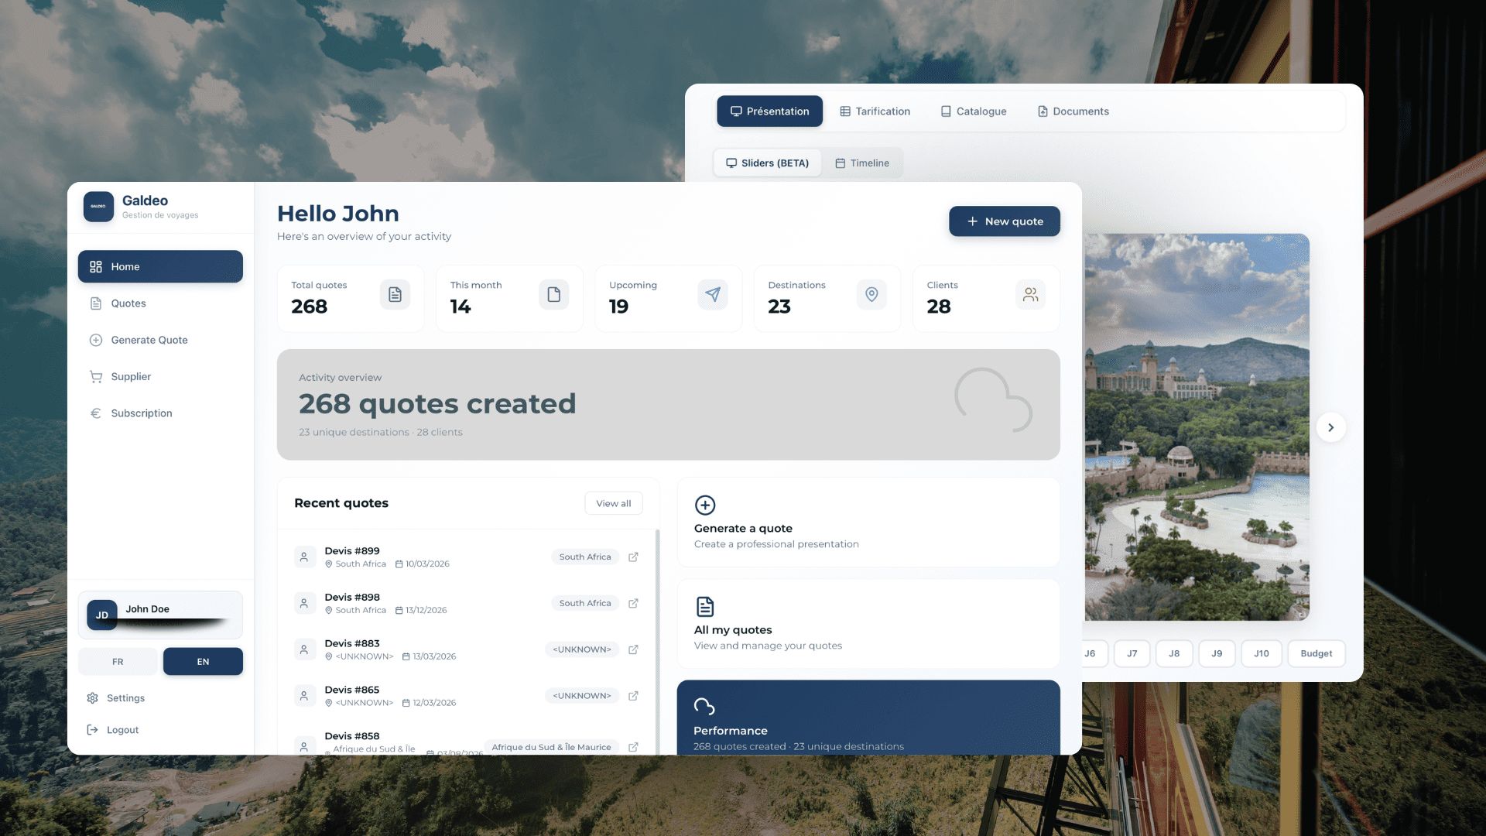The image size is (1486, 836).
Task: Click the Destinations map pin icon
Action: (x=871, y=295)
